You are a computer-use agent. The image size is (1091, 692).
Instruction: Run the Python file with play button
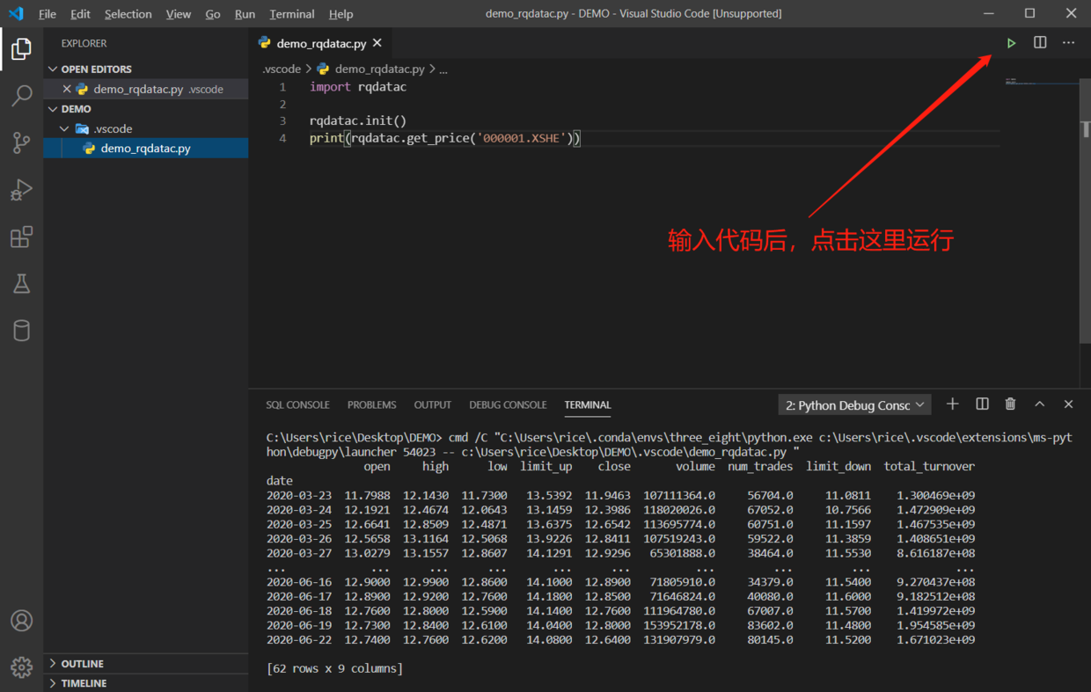click(1011, 43)
